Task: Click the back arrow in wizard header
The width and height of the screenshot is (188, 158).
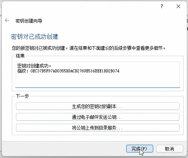Action: [x=7, y=20]
